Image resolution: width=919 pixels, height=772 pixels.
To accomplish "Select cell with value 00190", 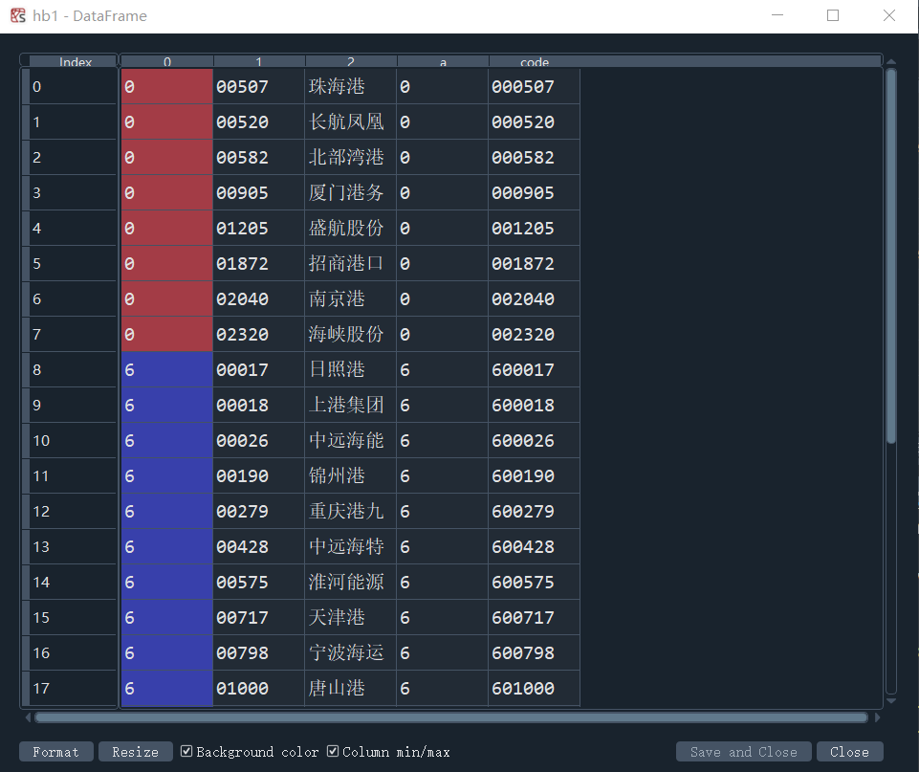I will click(259, 476).
